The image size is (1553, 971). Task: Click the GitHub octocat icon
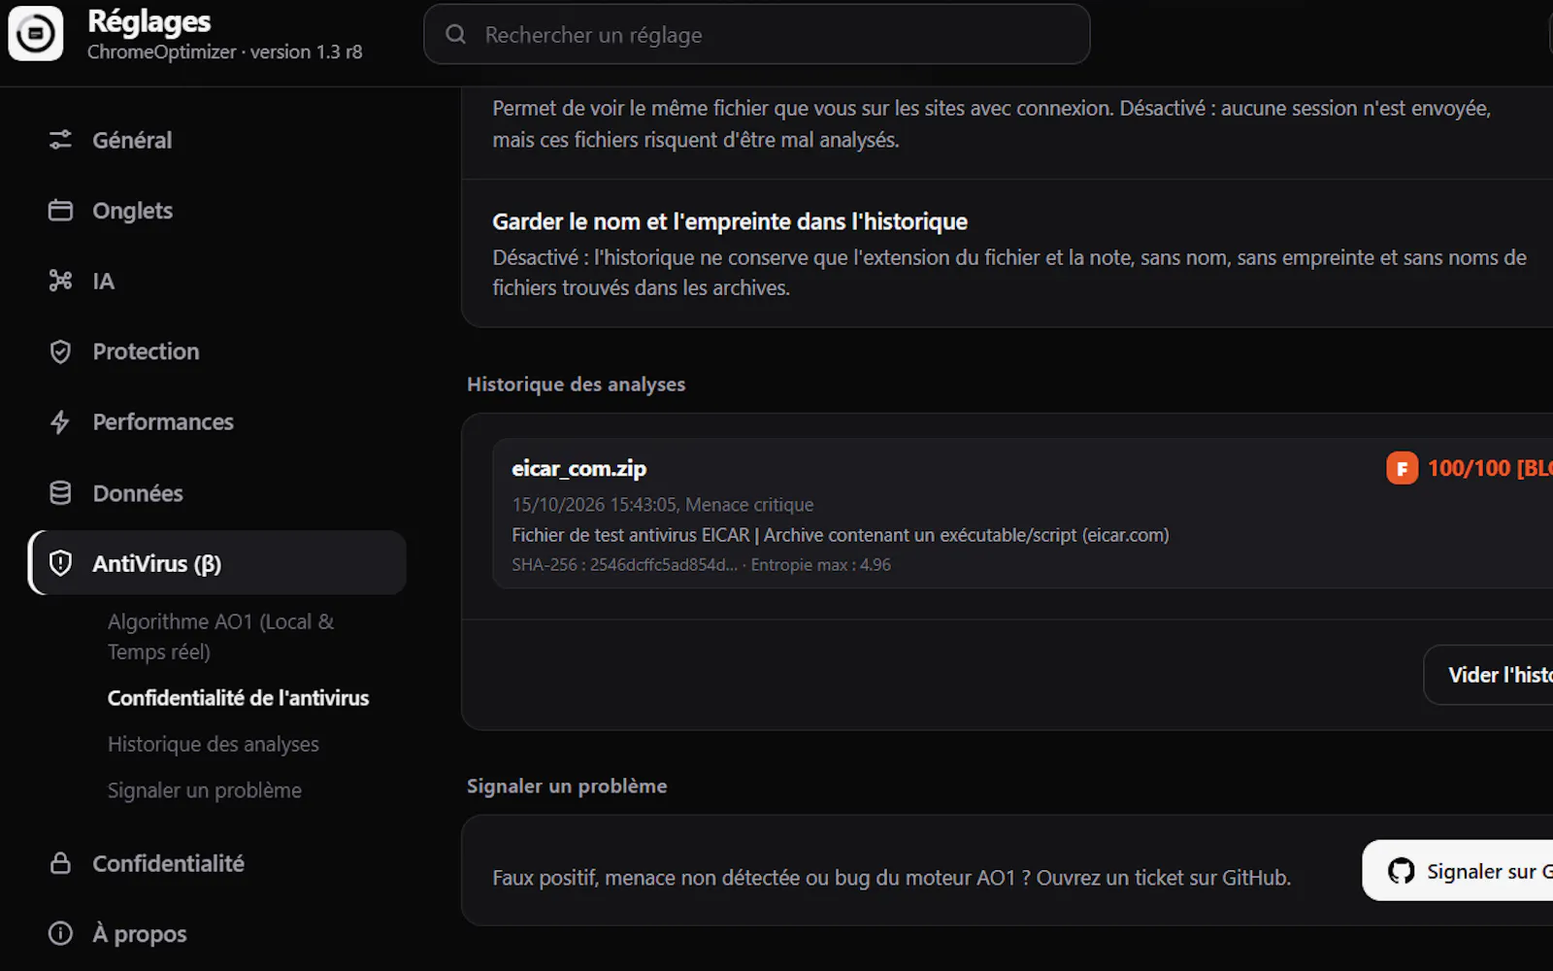coord(1401,871)
